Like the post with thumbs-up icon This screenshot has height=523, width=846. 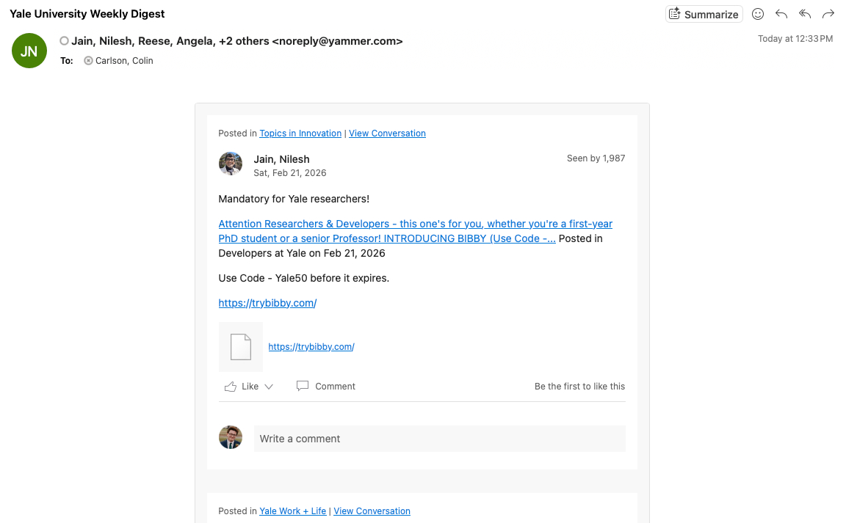pyautogui.click(x=231, y=387)
